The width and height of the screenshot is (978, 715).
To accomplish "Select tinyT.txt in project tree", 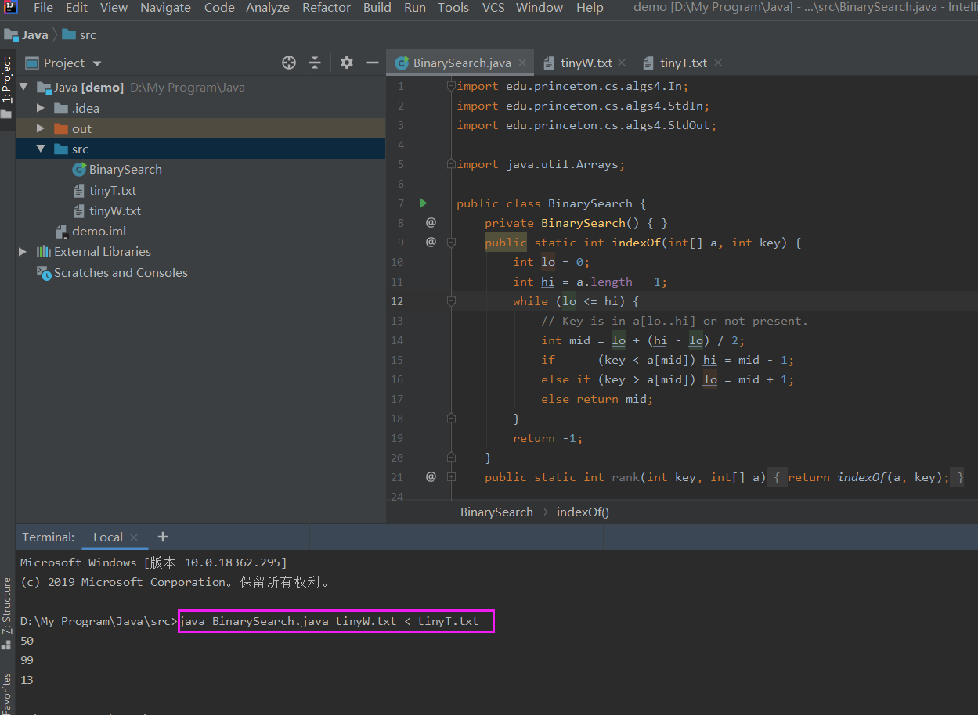I will click(113, 190).
